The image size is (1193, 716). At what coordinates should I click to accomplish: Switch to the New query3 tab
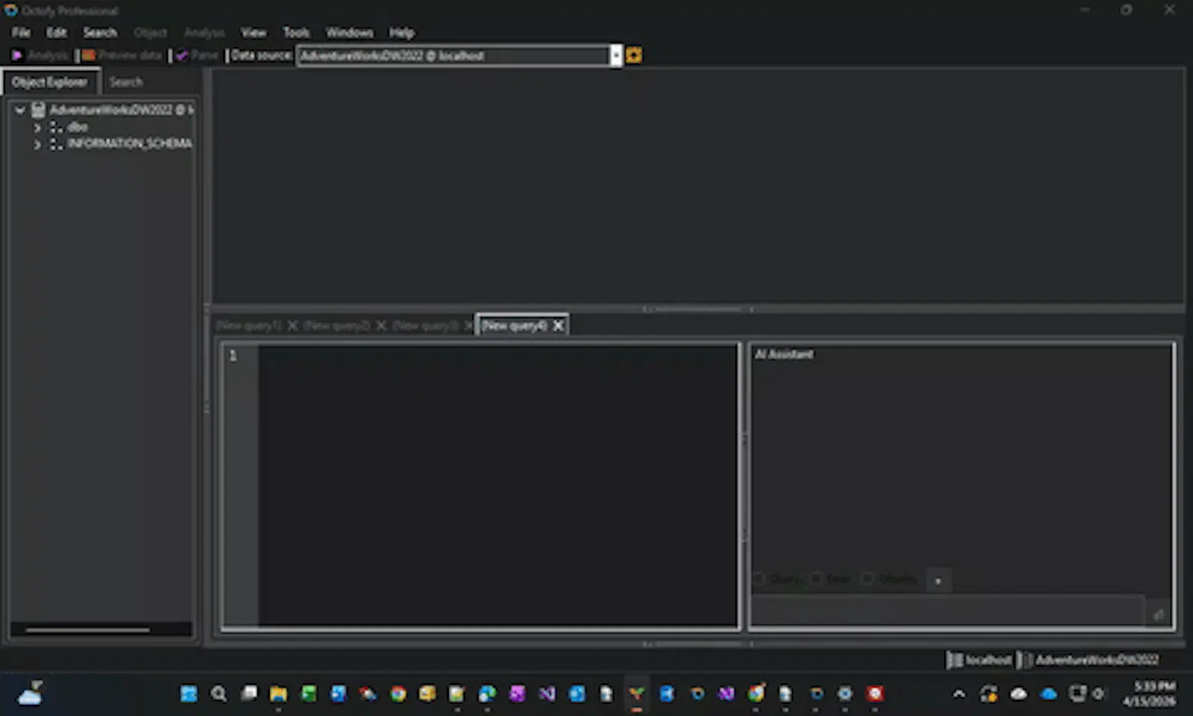425,325
